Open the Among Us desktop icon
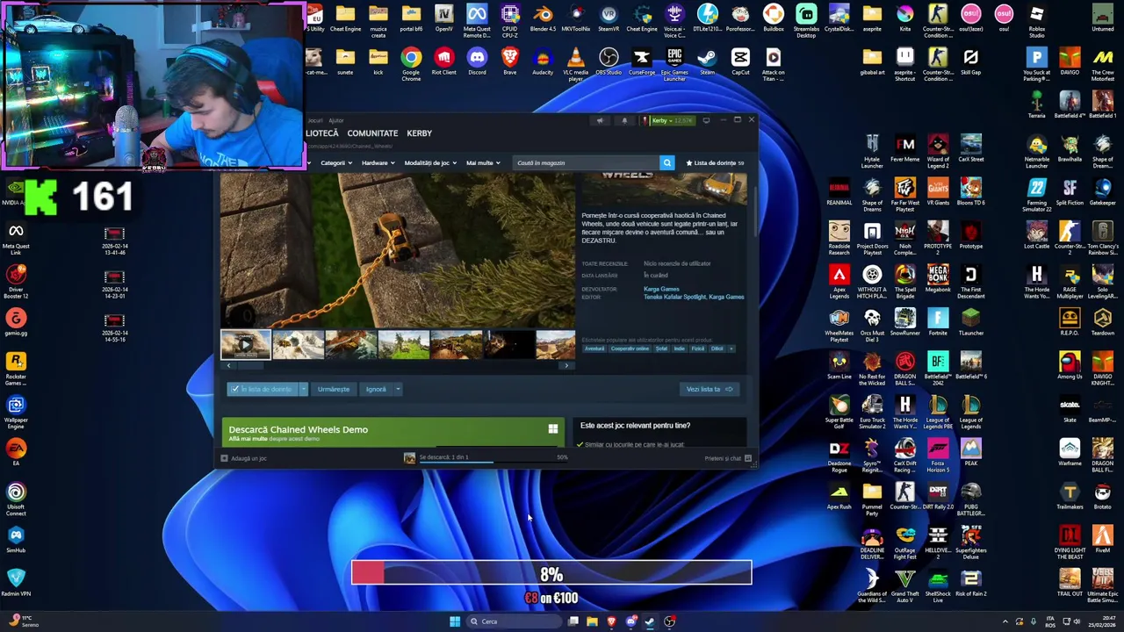Image resolution: width=1124 pixels, height=632 pixels. pos(1070,365)
